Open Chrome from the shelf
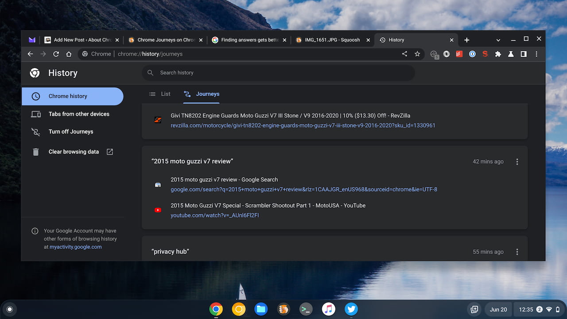 coord(216,309)
